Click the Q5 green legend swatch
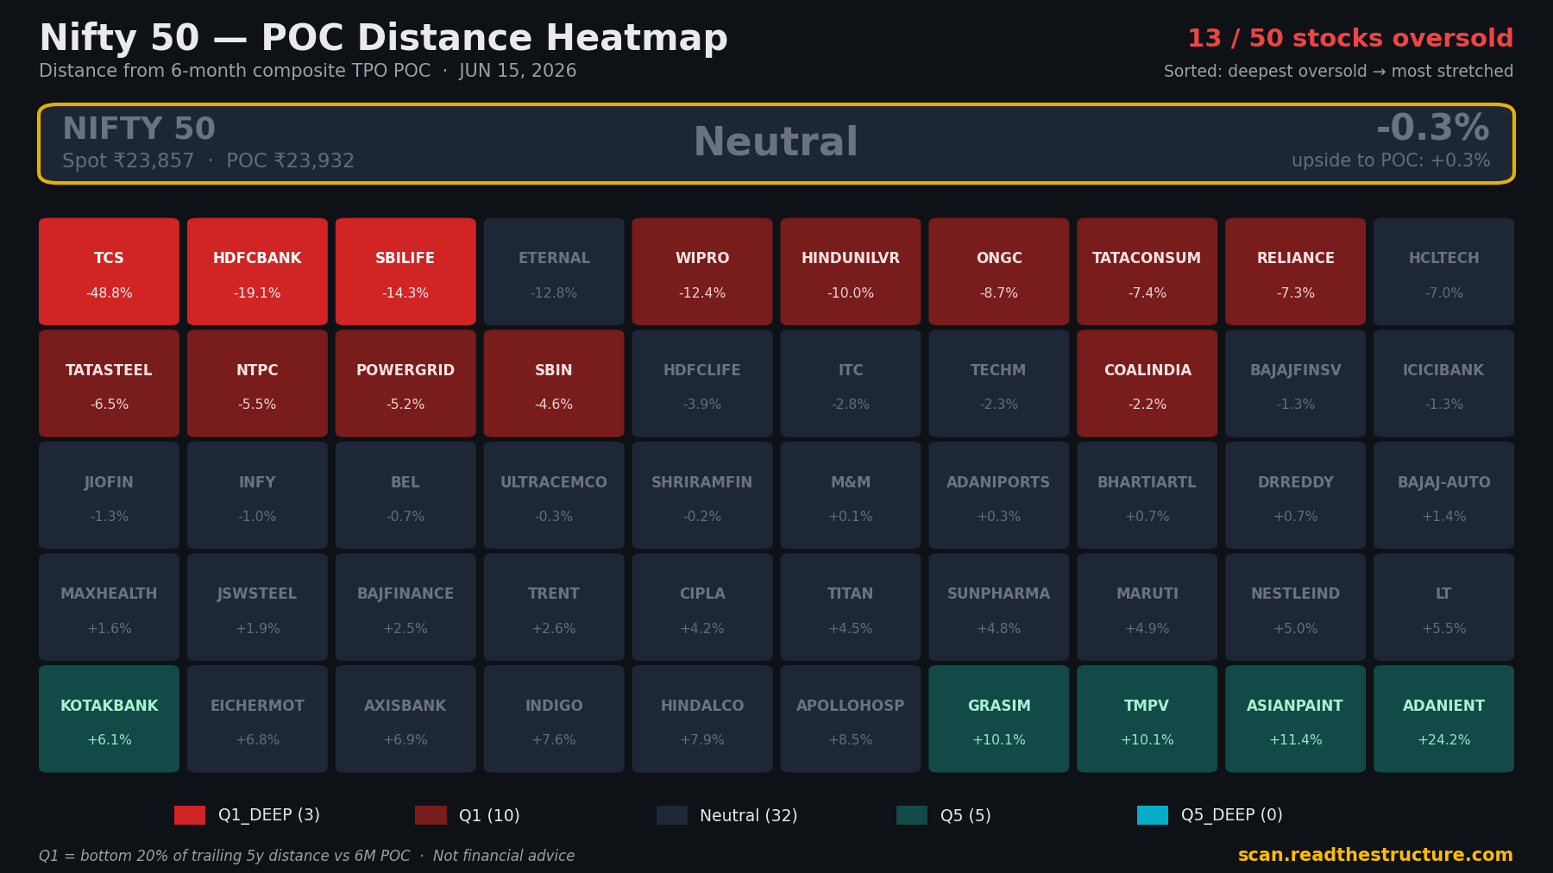 pos(912,815)
